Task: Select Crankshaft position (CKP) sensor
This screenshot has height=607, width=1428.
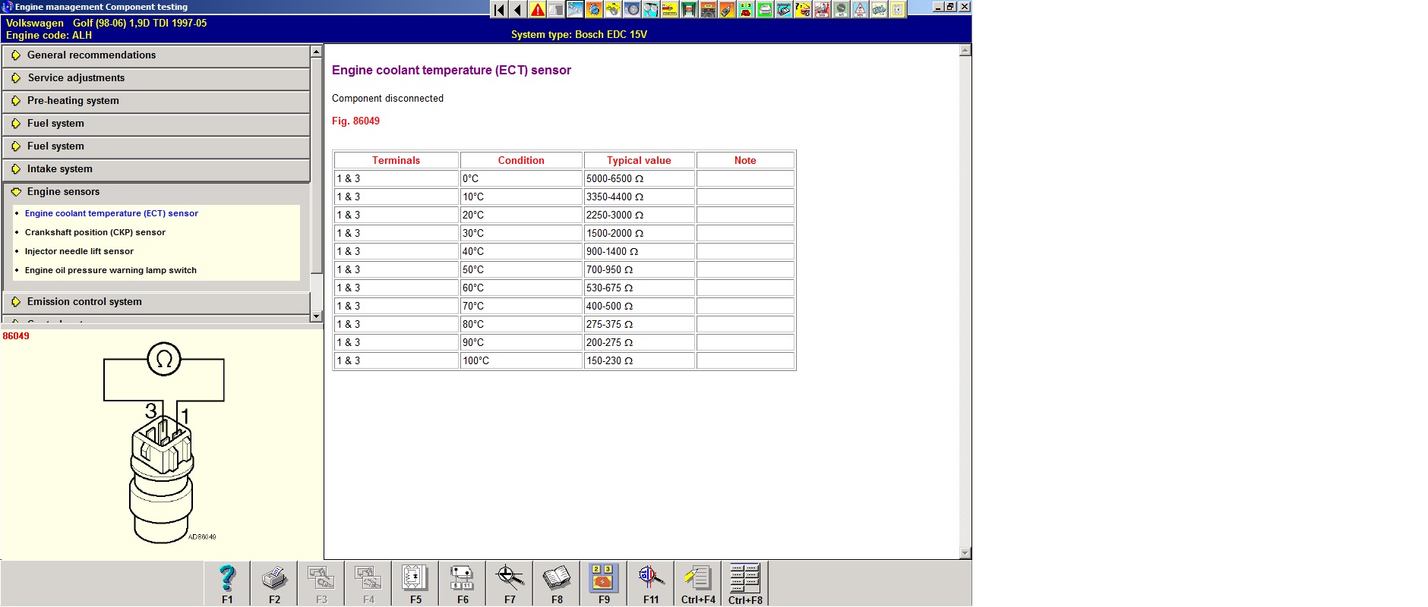Action: [x=95, y=233]
